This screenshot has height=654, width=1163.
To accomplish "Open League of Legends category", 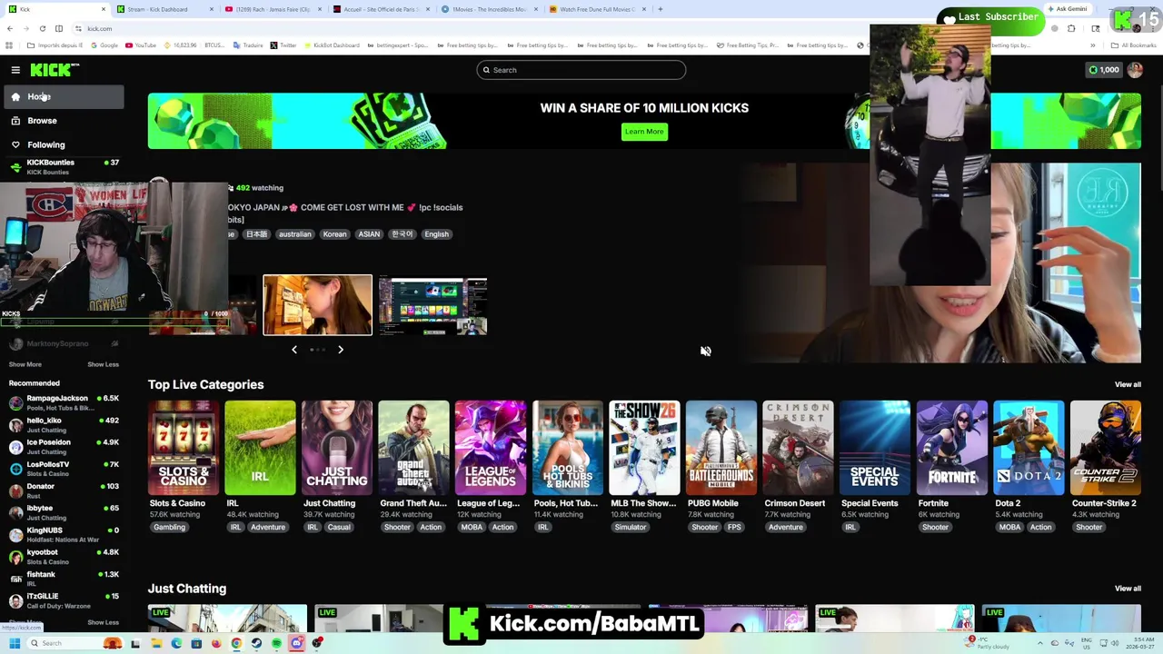I will point(491,448).
